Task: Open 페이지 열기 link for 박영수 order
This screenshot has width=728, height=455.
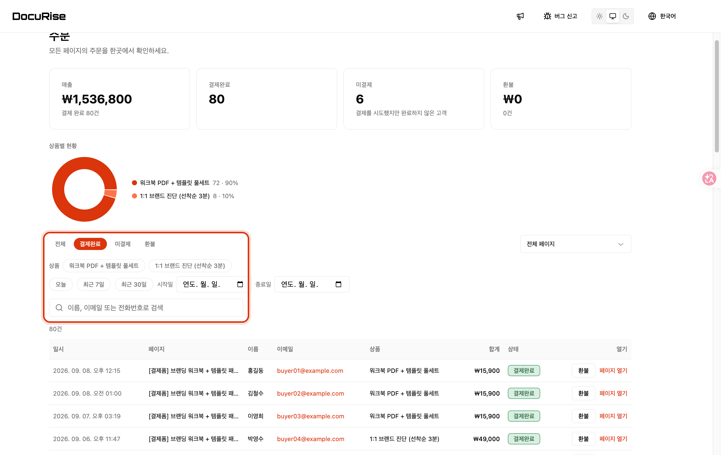Action: point(613,439)
